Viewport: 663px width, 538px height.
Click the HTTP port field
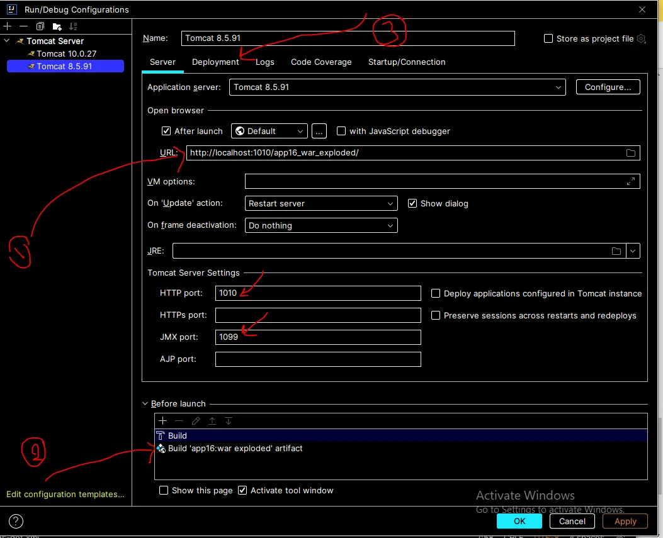point(318,293)
